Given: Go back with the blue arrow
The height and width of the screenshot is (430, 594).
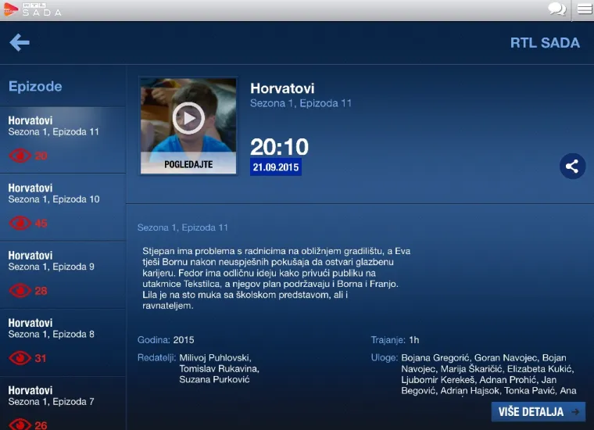Looking at the screenshot, I should tap(20, 42).
